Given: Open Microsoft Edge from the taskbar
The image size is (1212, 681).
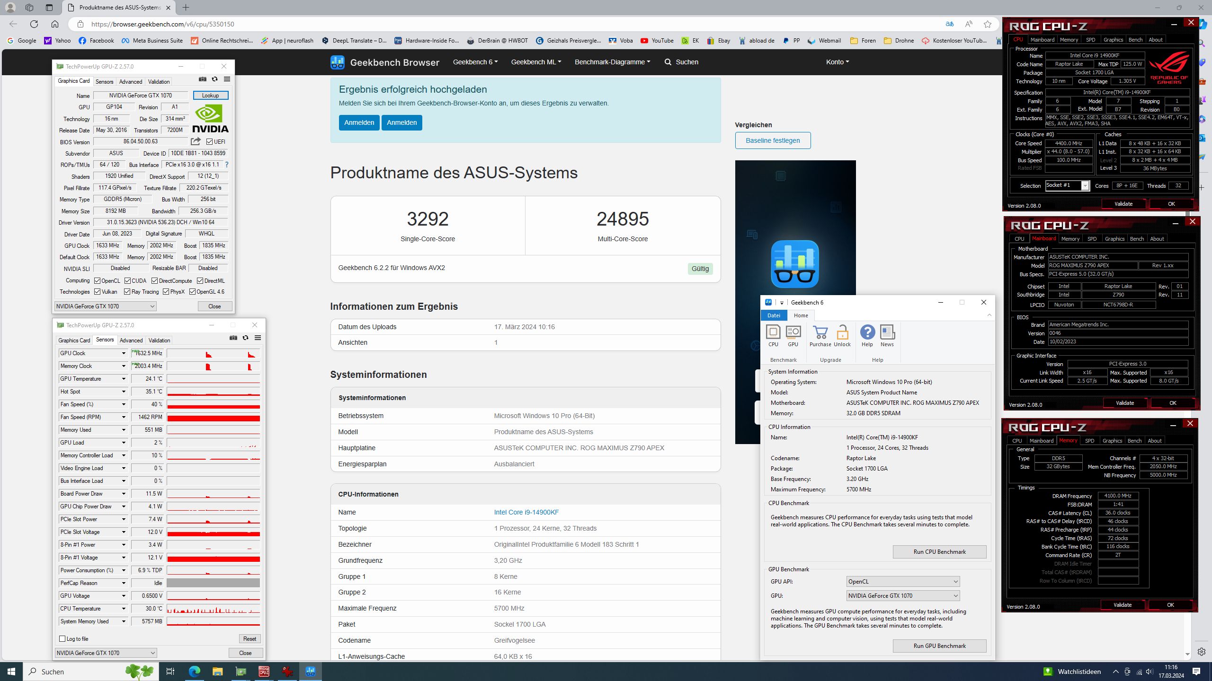Looking at the screenshot, I should point(195,671).
